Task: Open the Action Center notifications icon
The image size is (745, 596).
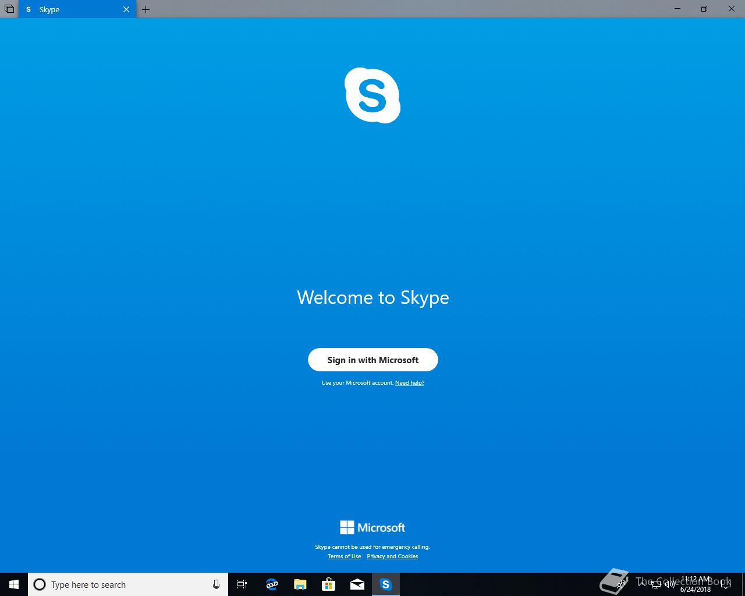Action: coord(726,584)
